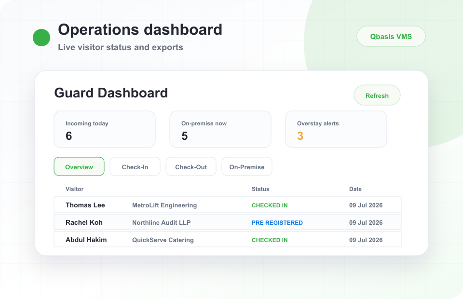
Task: Select visitor Abdul Hakim
Action: 86,240
